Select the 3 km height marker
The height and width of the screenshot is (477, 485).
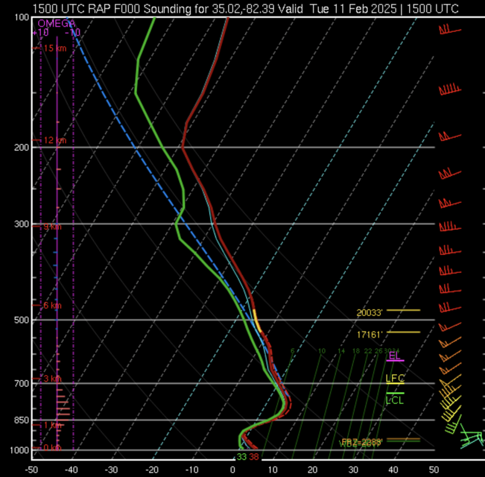pos(52,379)
